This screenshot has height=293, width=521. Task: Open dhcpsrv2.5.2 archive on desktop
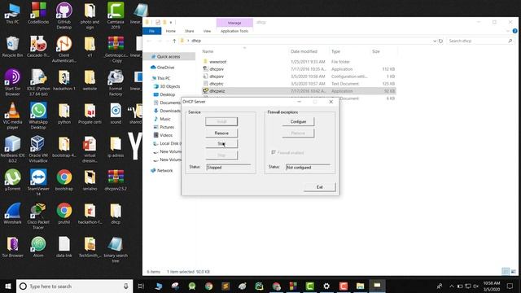[116, 180]
